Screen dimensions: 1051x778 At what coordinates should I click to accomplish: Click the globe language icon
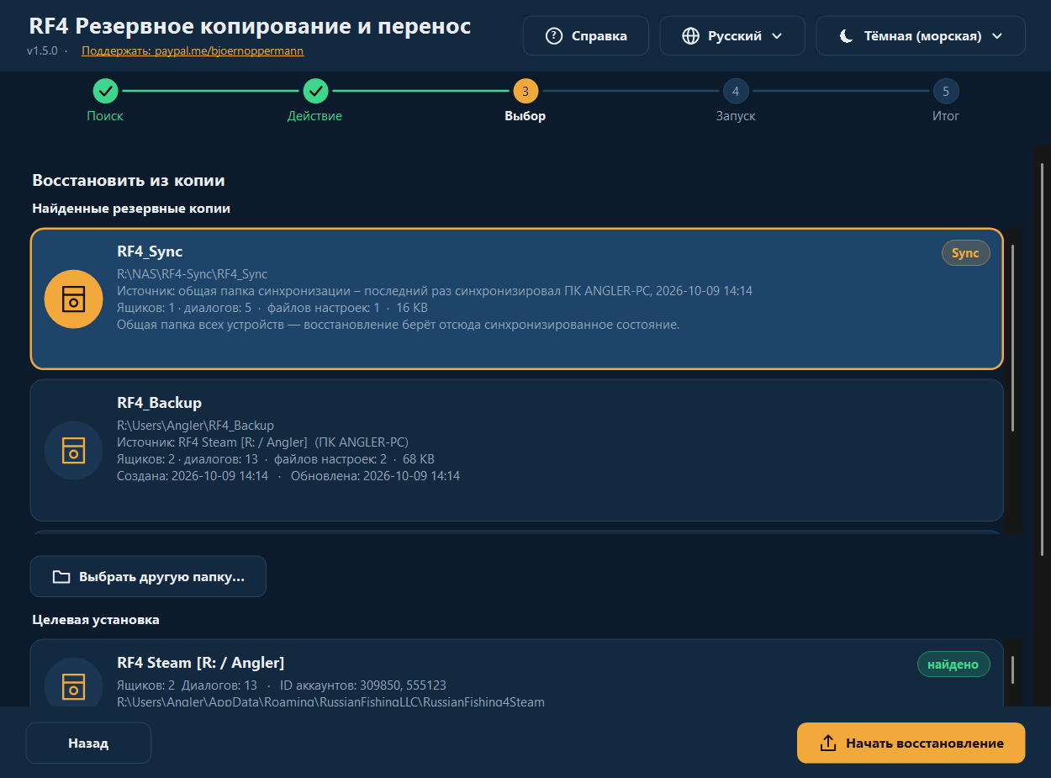coord(690,36)
